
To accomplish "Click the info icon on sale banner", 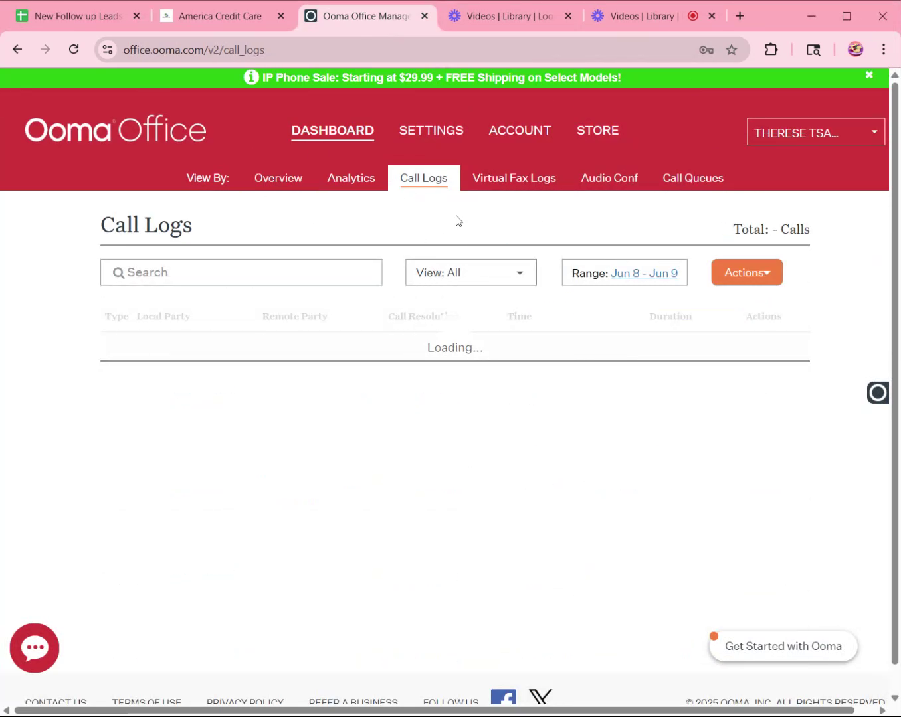I will tap(251, 77).
